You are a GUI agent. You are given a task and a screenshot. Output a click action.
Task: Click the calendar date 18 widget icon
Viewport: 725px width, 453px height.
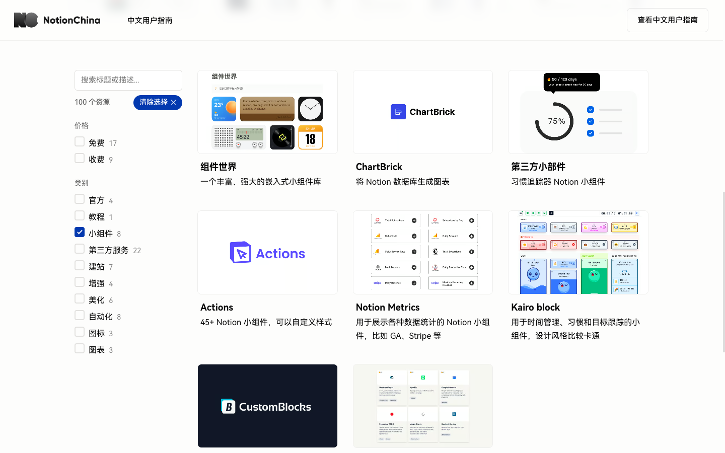pos(310,137)
